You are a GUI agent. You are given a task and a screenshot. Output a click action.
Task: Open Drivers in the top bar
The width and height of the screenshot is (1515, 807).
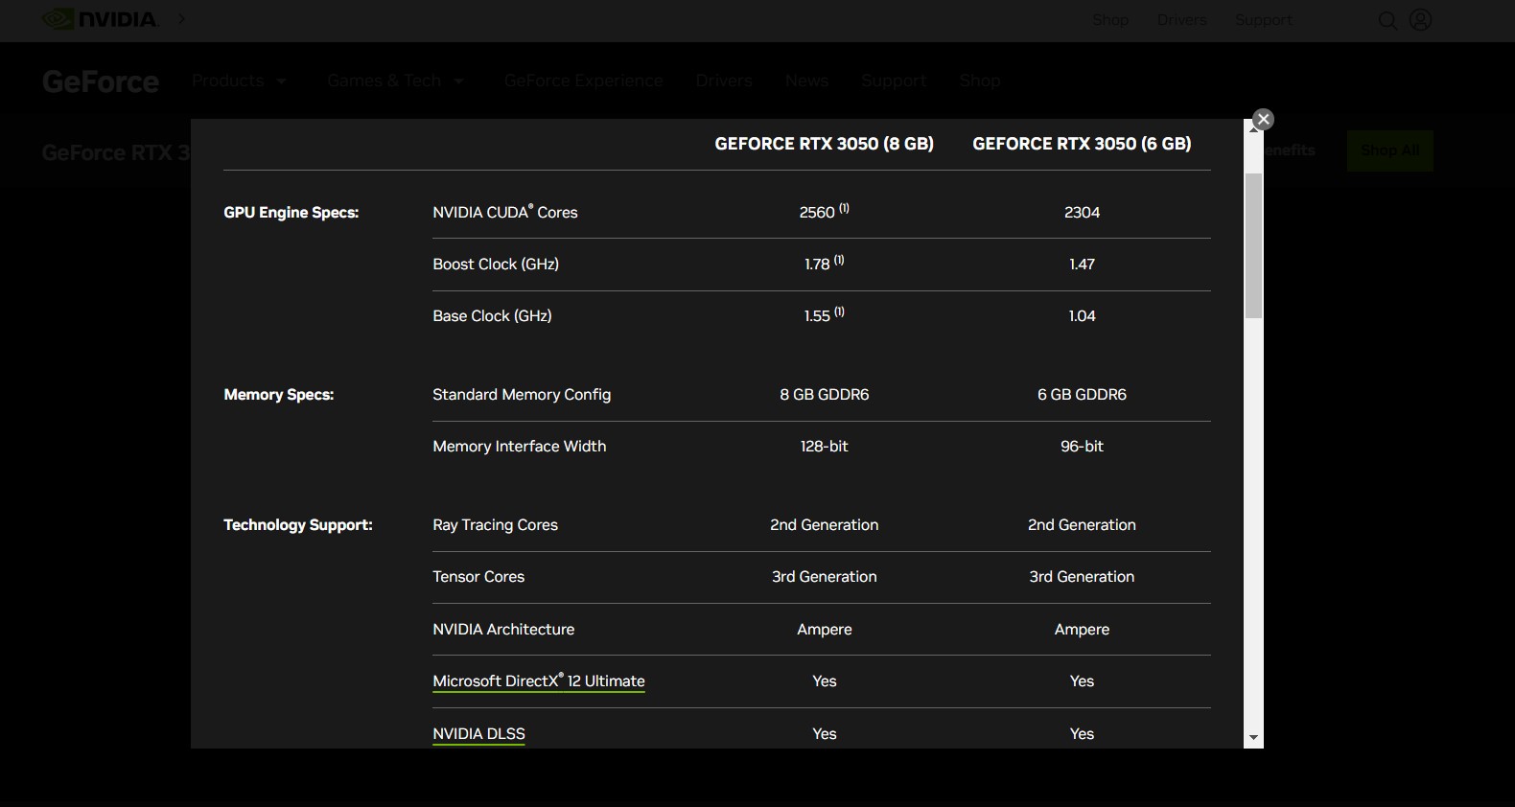click(x=1181, y=20)
